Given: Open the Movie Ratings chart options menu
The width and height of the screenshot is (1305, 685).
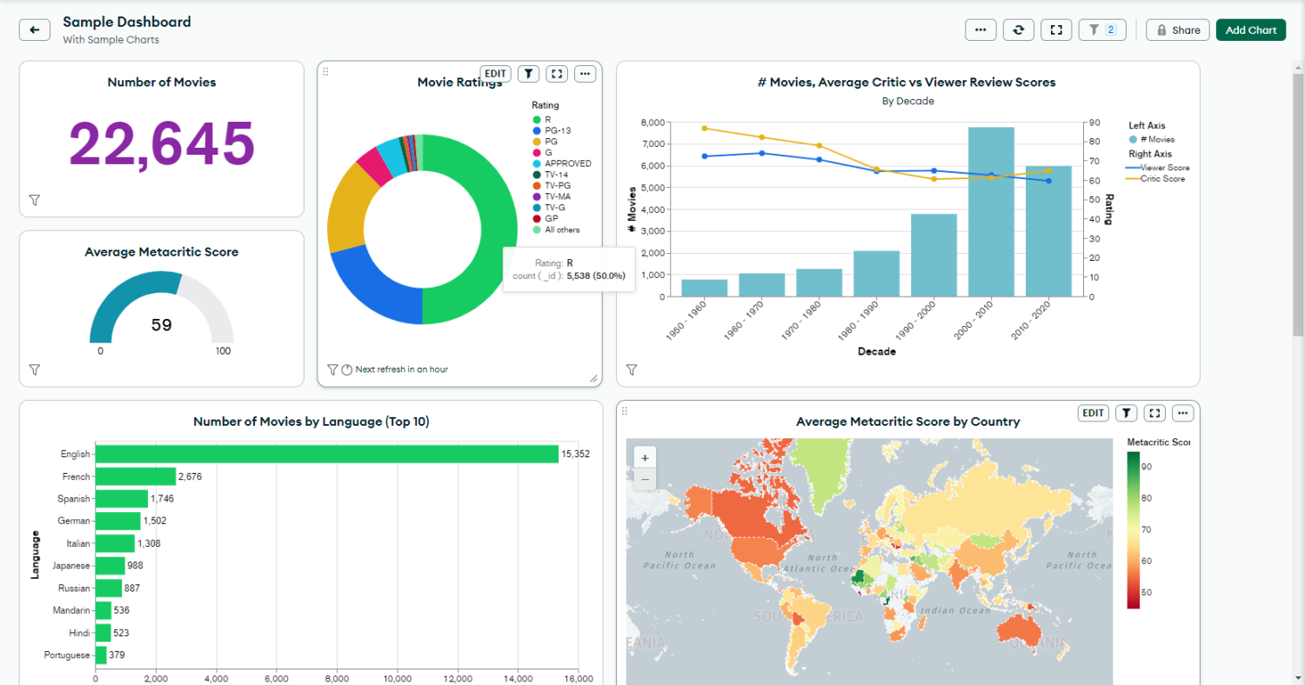Looking at the screenshot, I should (x=585, y=74).
